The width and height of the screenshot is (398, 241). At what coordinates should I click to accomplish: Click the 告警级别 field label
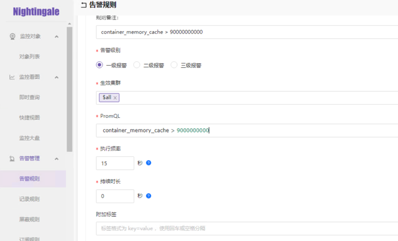(x=110, y=50)
